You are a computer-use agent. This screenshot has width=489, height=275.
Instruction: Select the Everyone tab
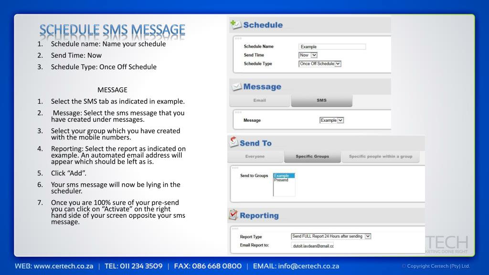click(x=255, y=157)
